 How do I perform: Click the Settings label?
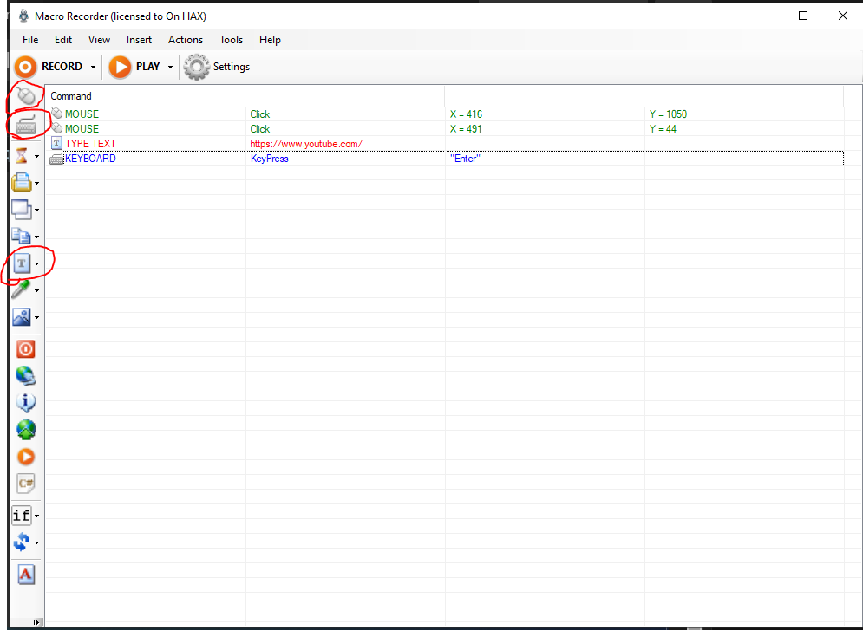point(232,67)
